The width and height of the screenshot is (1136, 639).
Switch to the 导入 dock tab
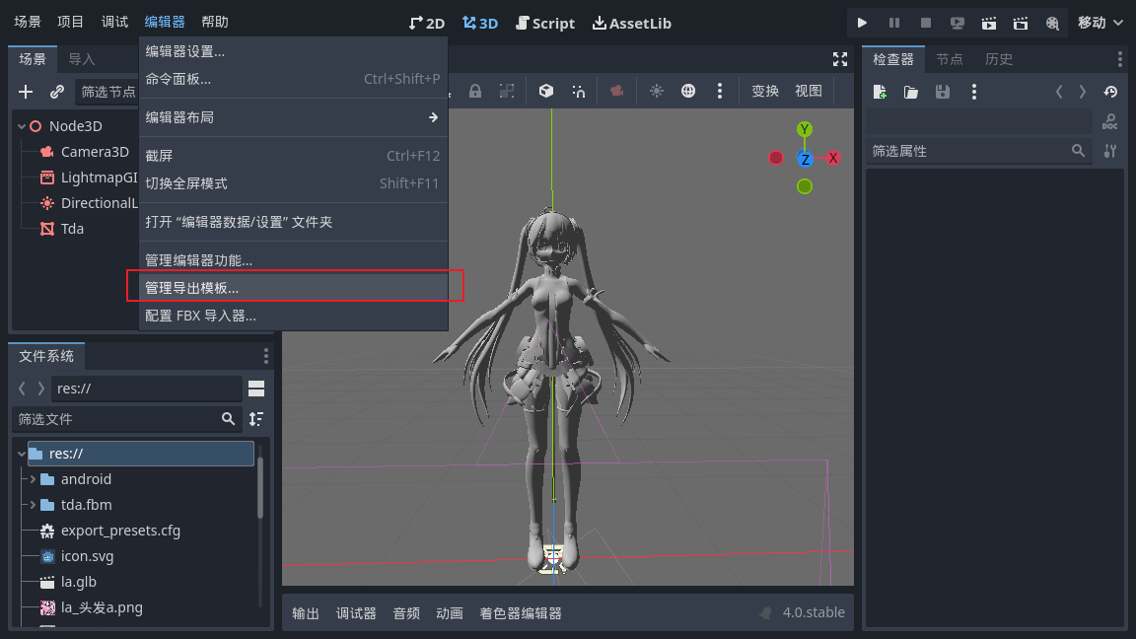tap(81, 59)
